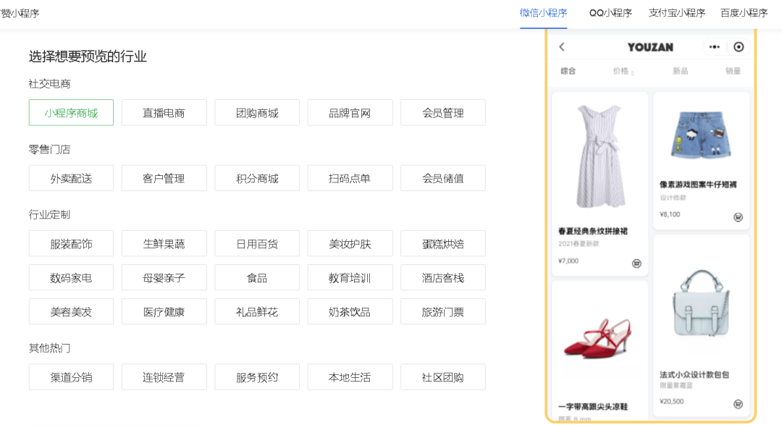Select the 新品 sort tab in preview
Screen dimensions: 782x425
[x=680, y=71]
